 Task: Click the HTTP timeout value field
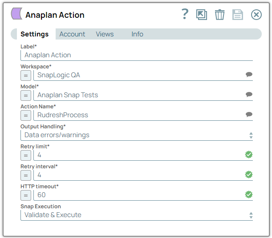click(143, 195)
